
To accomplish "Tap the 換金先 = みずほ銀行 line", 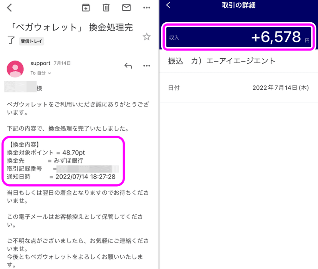I will point(45,161).
